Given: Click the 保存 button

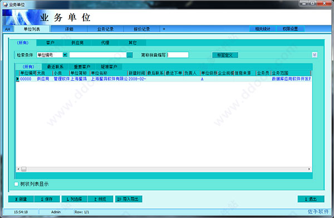Looking at the screenshot, I should click(x=47, y=199).
